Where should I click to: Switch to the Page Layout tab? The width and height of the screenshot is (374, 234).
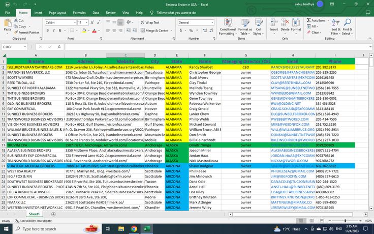coord(57,13)
